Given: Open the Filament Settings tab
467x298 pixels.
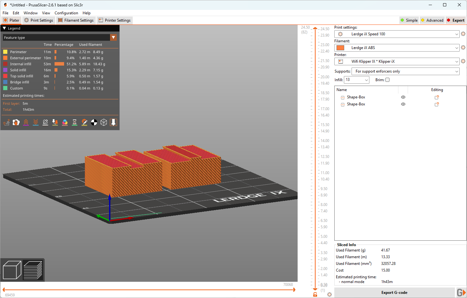Looking at the screenshot, I should tap(76, 20).
